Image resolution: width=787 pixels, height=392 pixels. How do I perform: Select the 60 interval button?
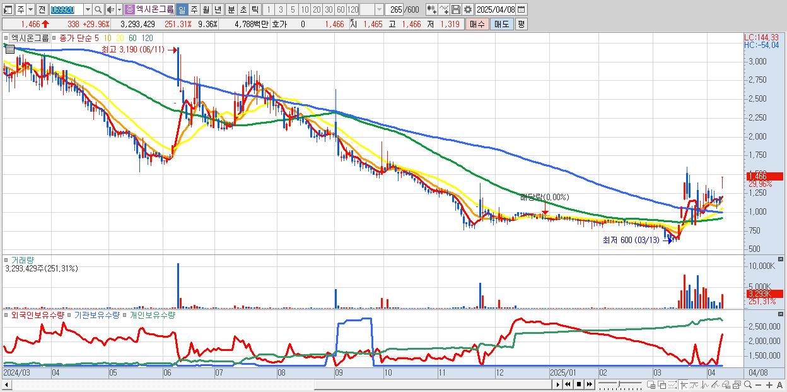point(341,9)
